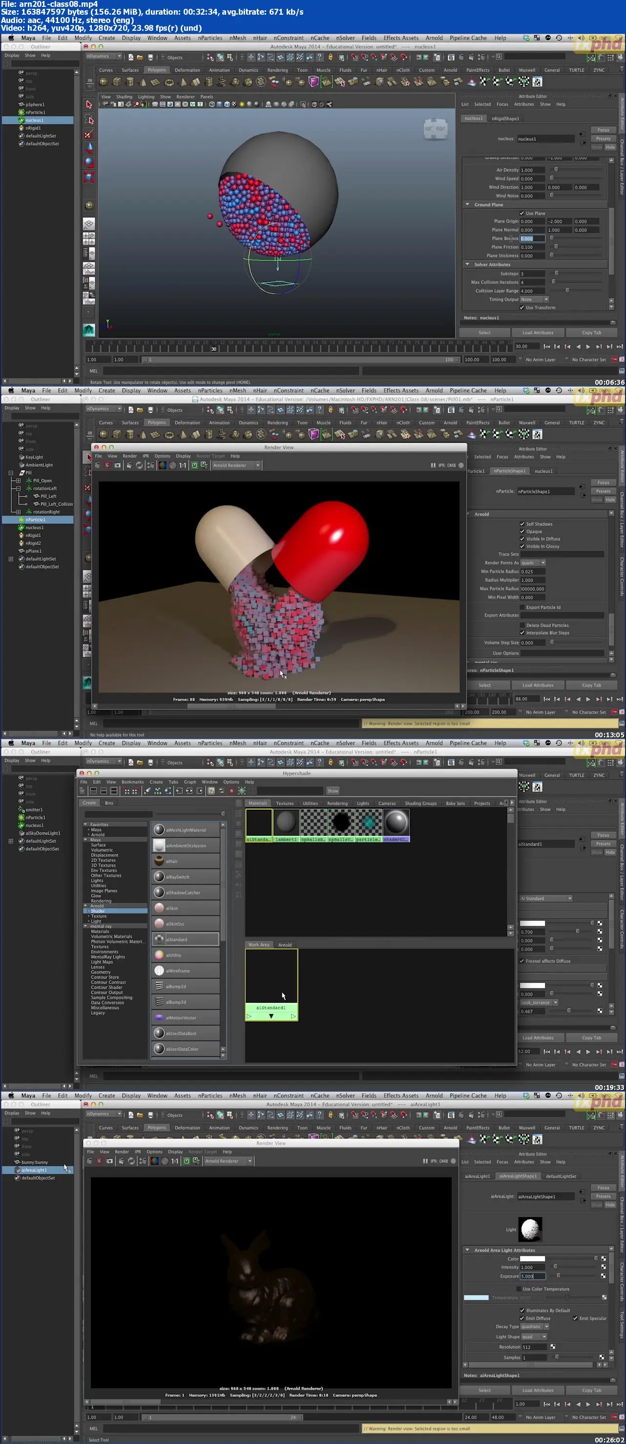Enable Export Particle Id checkbox
Image resolution: width=626 pixels, height=1444 pixels.
[522, 607]
